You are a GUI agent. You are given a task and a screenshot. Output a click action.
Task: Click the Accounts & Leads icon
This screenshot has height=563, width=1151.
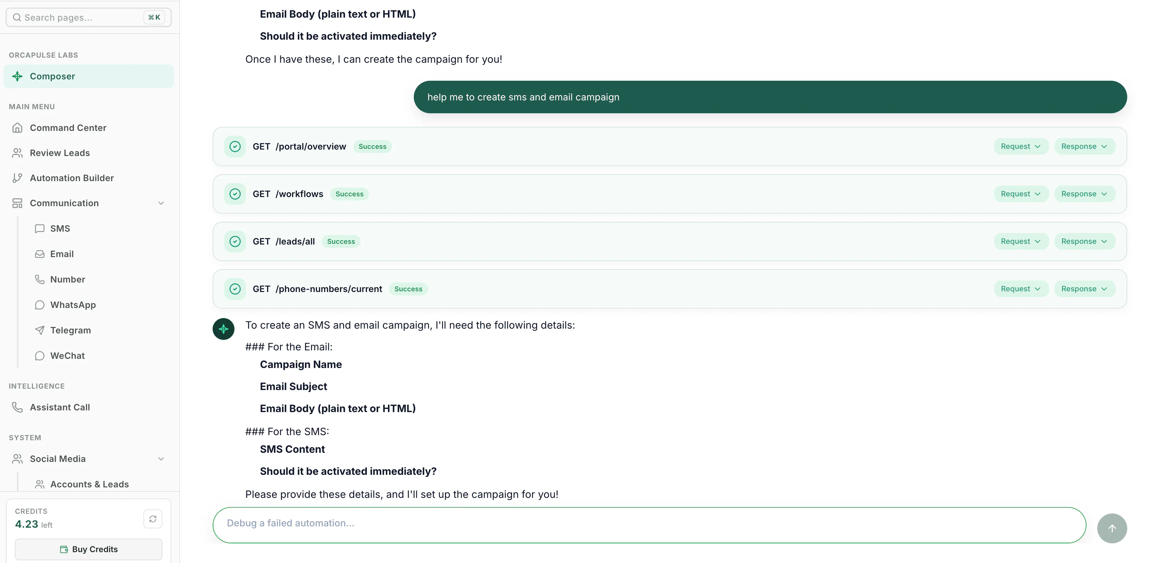(x=40, y=484)
